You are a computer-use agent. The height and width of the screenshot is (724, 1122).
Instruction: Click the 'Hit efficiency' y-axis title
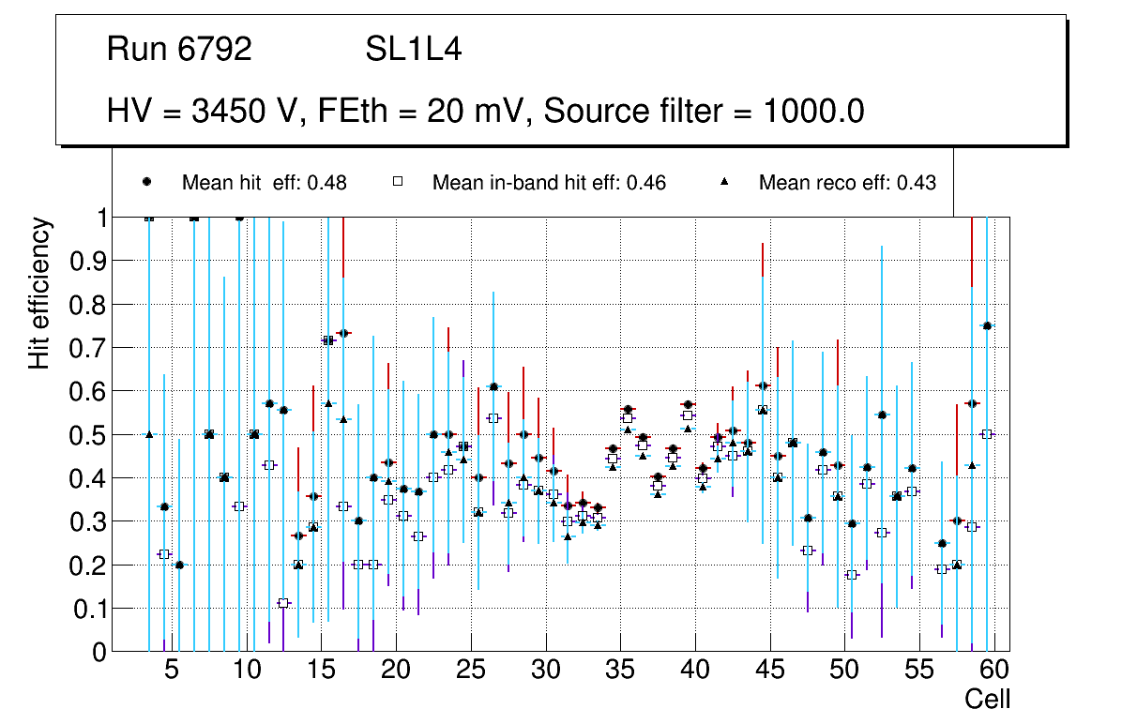[40, 294]
